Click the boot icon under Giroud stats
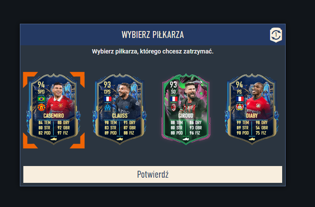 tap(186, 139)
